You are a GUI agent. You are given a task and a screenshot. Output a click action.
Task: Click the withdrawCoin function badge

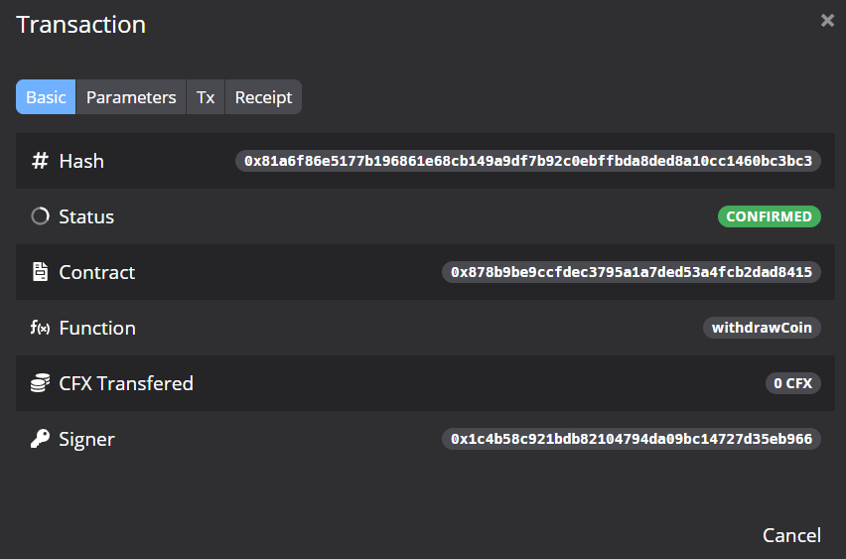coord(762,328)
